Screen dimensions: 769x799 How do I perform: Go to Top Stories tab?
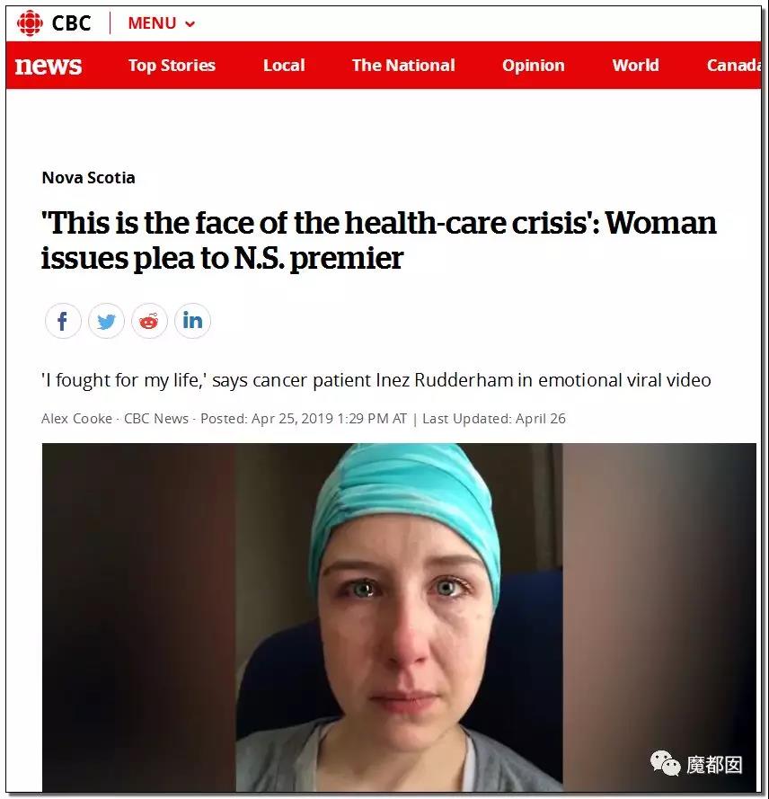pos(172,66)
